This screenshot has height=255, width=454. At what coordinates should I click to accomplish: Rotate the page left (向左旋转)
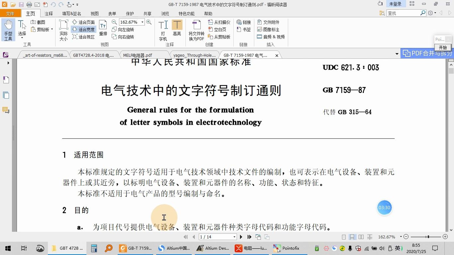123,30
